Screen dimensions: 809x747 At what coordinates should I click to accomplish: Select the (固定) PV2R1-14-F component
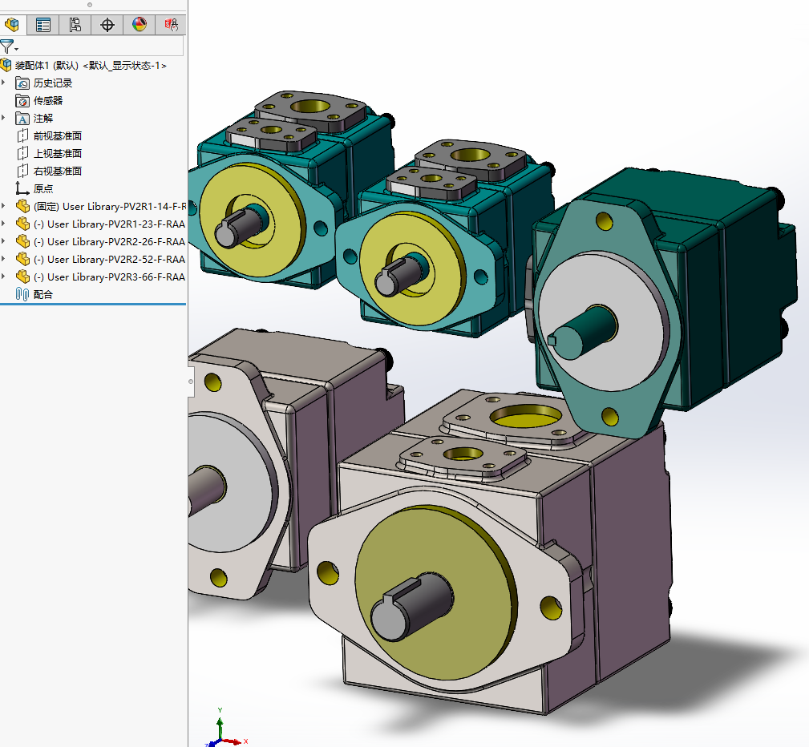[109, 206]
